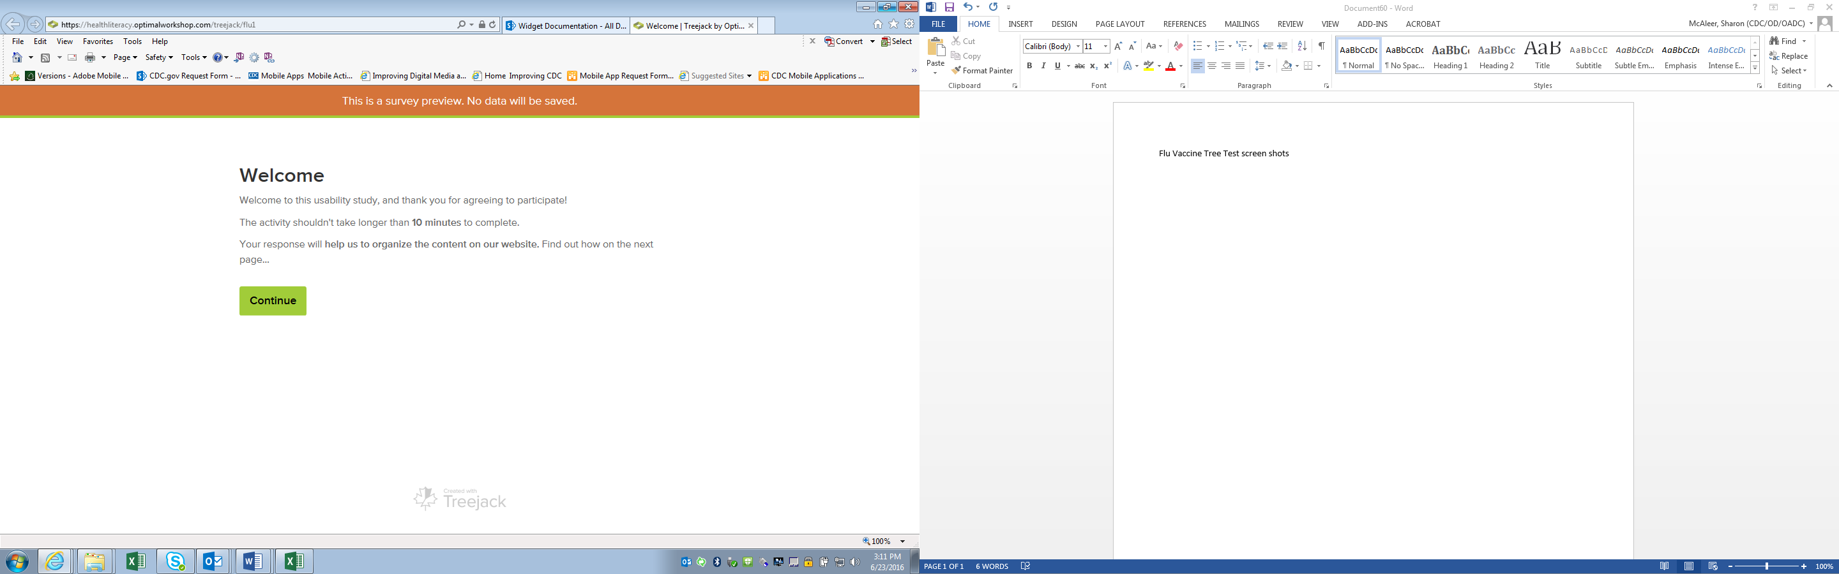Screen dimensions: 1839x574
Task: Click the Paste clipboard icon in Word
Action: point(935,48)
